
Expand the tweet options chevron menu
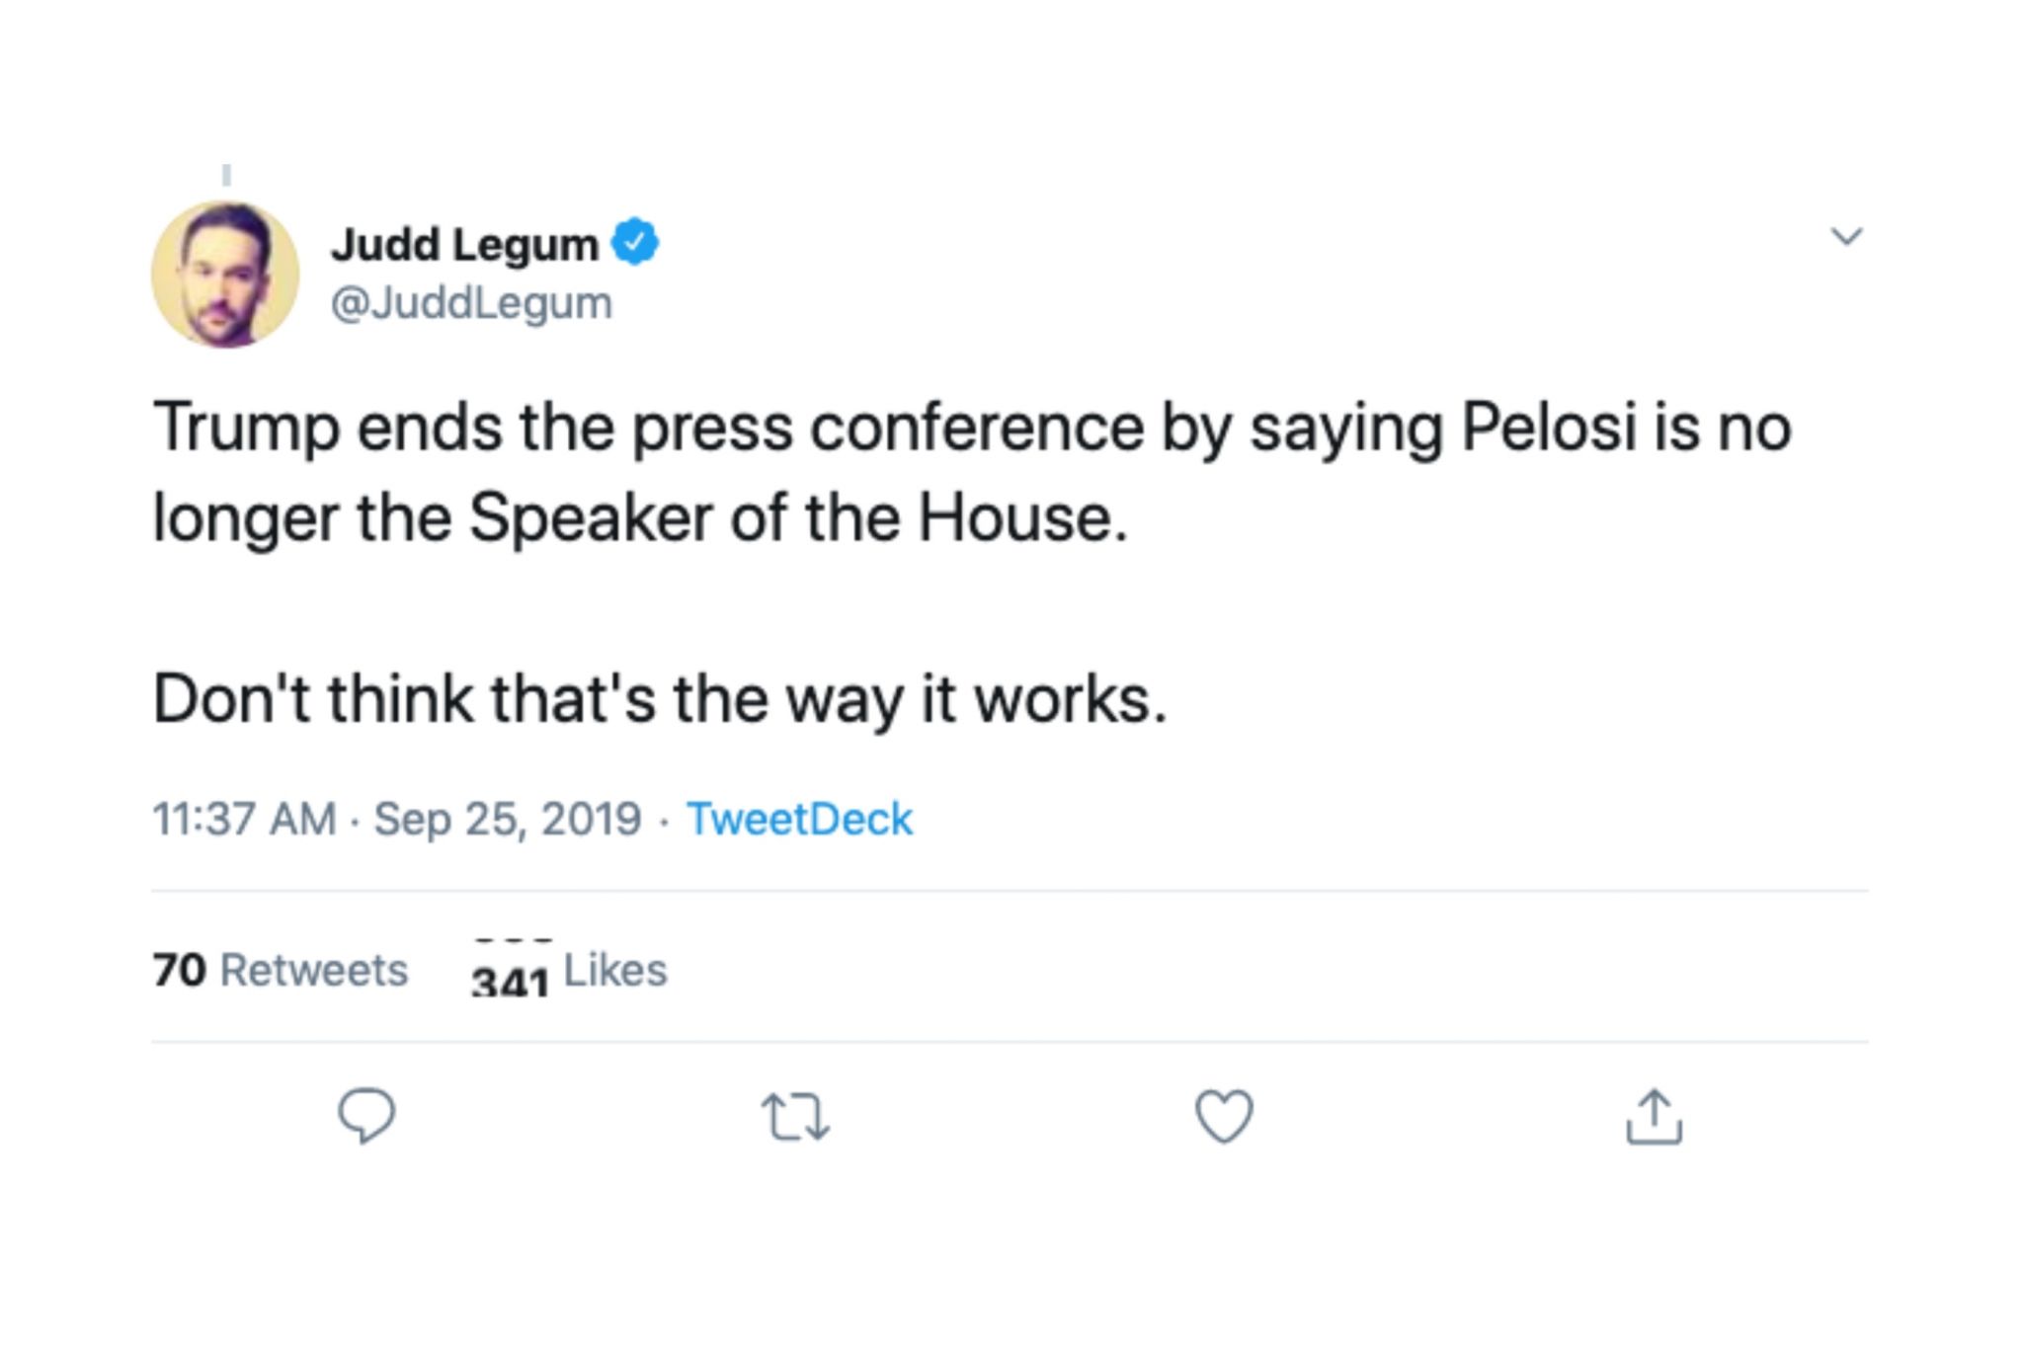point(1846,236)
